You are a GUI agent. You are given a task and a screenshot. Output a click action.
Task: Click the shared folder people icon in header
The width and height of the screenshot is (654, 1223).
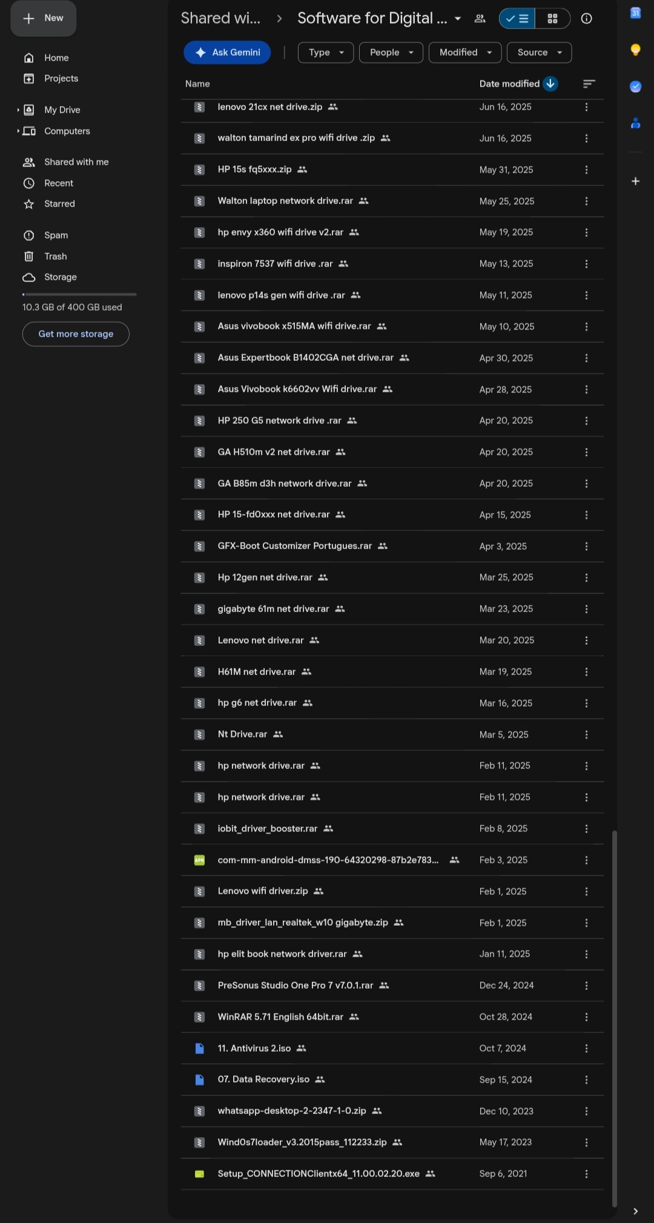tap(480, 19)
